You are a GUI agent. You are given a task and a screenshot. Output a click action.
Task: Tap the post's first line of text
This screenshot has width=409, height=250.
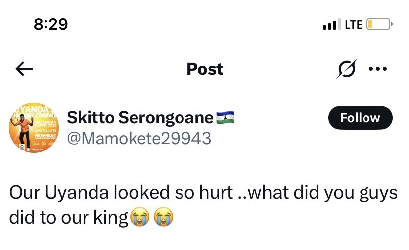[203, 193]
